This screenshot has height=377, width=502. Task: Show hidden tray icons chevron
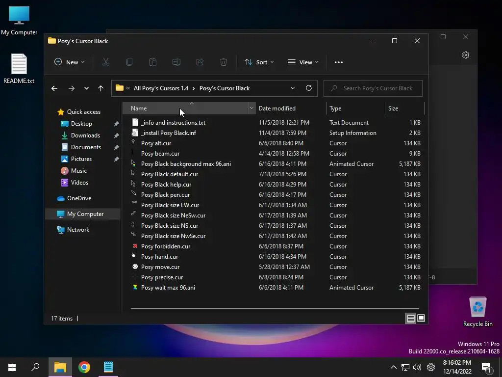pyautogui.click(x=394, y=367)
